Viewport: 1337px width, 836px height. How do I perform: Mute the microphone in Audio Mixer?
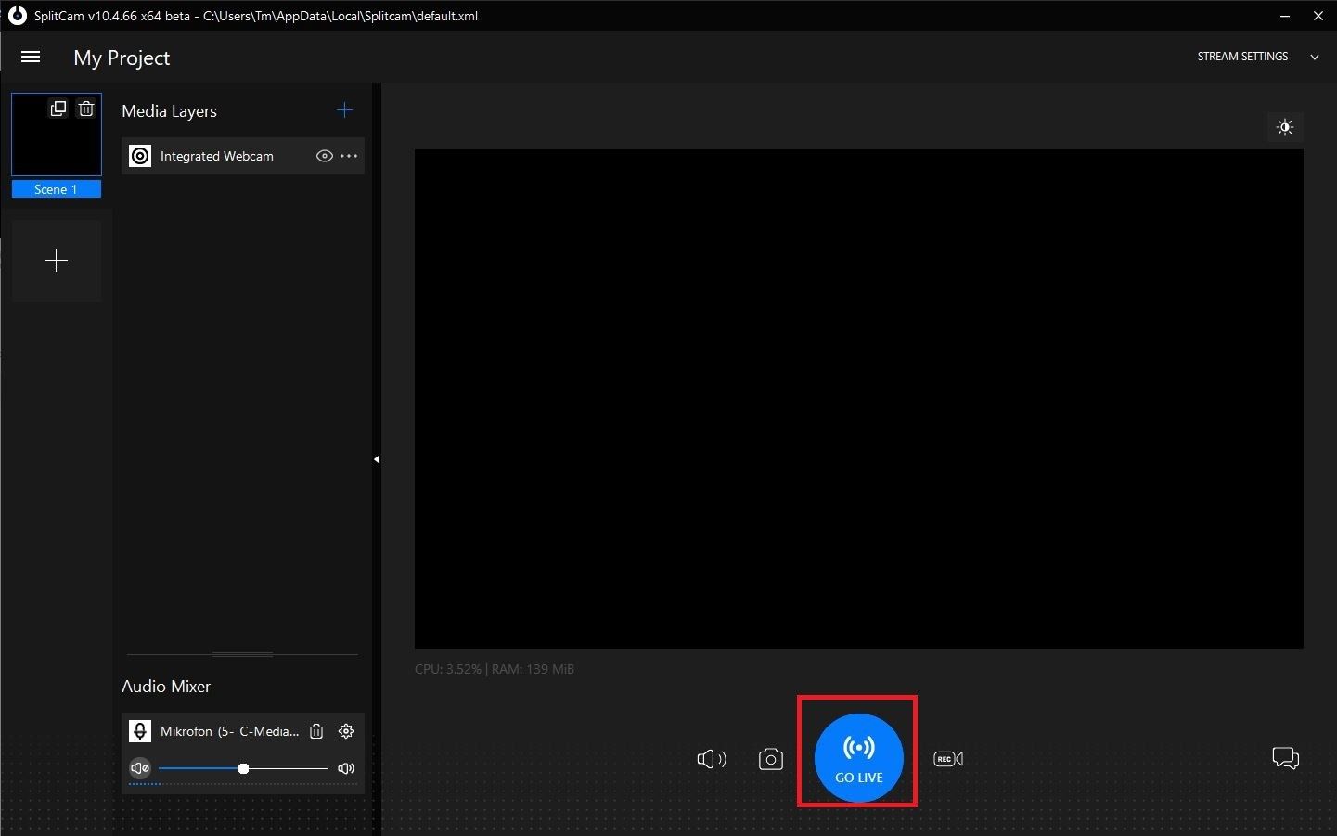point(140,768)
